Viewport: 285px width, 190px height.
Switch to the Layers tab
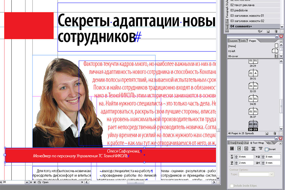234,41
